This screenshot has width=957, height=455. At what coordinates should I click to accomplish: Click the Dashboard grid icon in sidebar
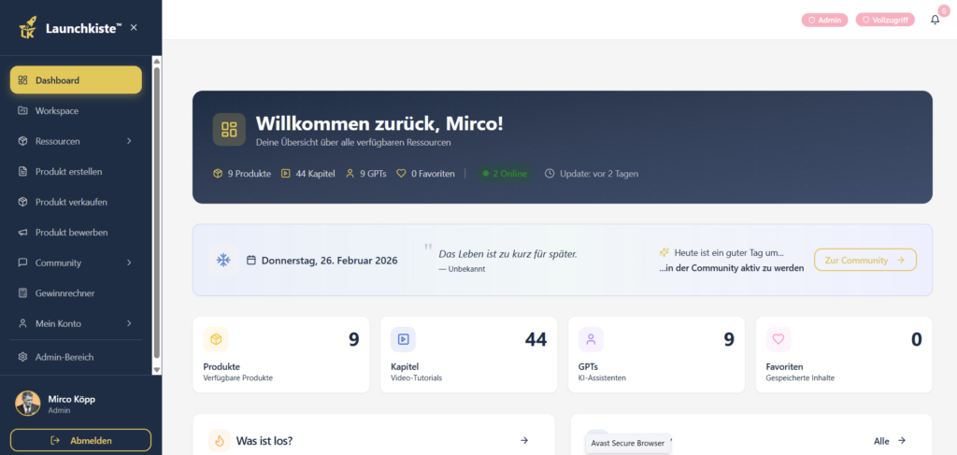[x=22, y=80]
